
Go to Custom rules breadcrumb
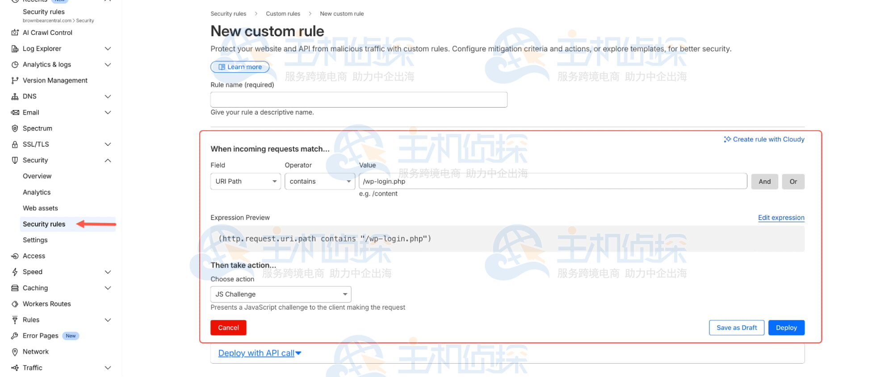click(x=283, y=14)
